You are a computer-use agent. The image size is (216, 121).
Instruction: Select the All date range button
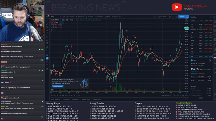tap(74, 95)
